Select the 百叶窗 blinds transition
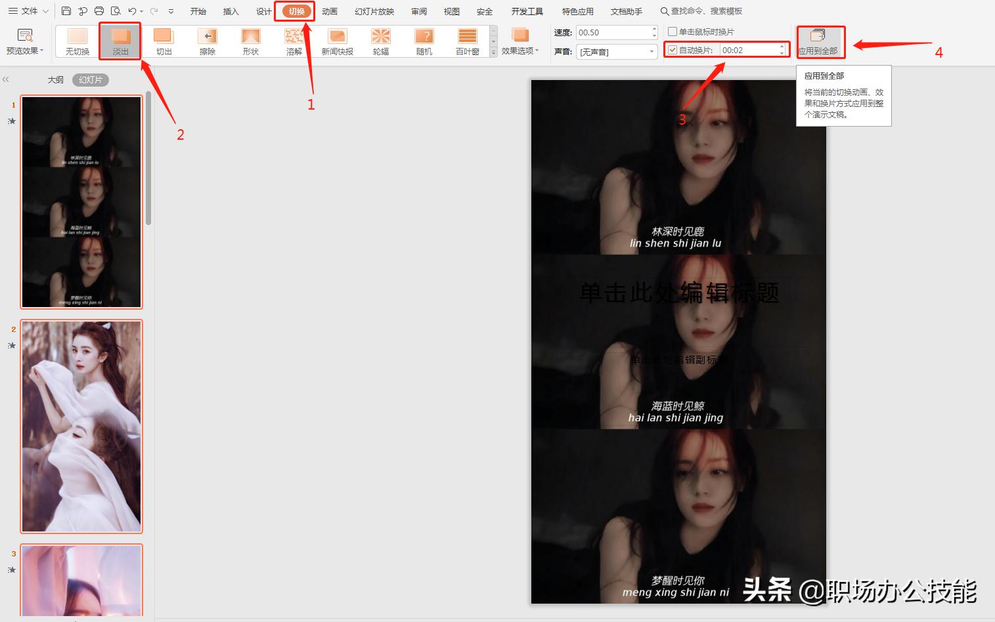 pyautogui.click(x=467, y=41)
